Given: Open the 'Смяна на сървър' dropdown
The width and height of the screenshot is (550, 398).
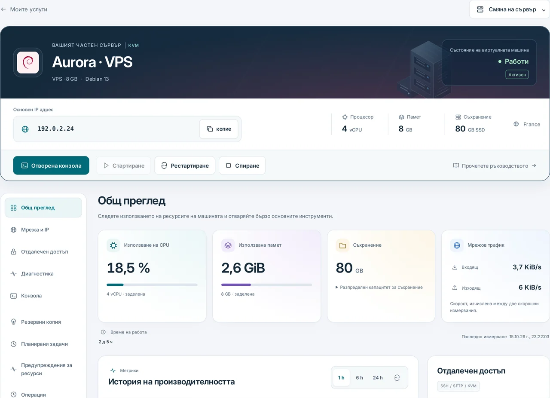Looking at the screenshot, I should coord(510,9).
